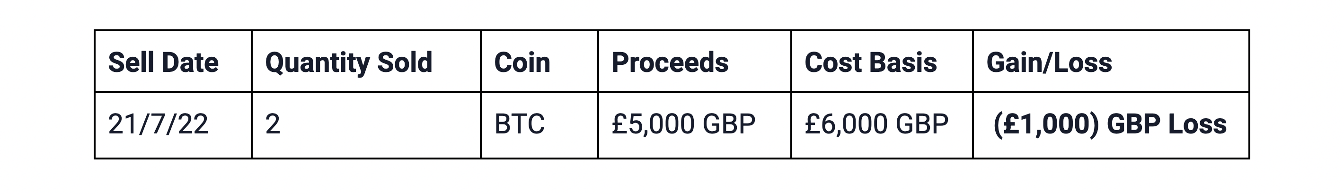The height and width of the screenshot is (194, 1344).
Task: Click the Coin column header
Action: 522,62
